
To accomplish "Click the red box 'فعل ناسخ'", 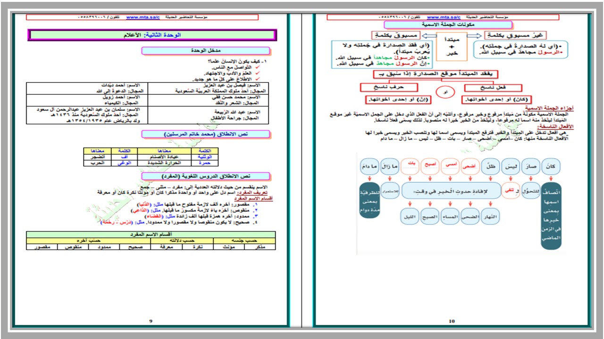I will [x=493, y=88].
